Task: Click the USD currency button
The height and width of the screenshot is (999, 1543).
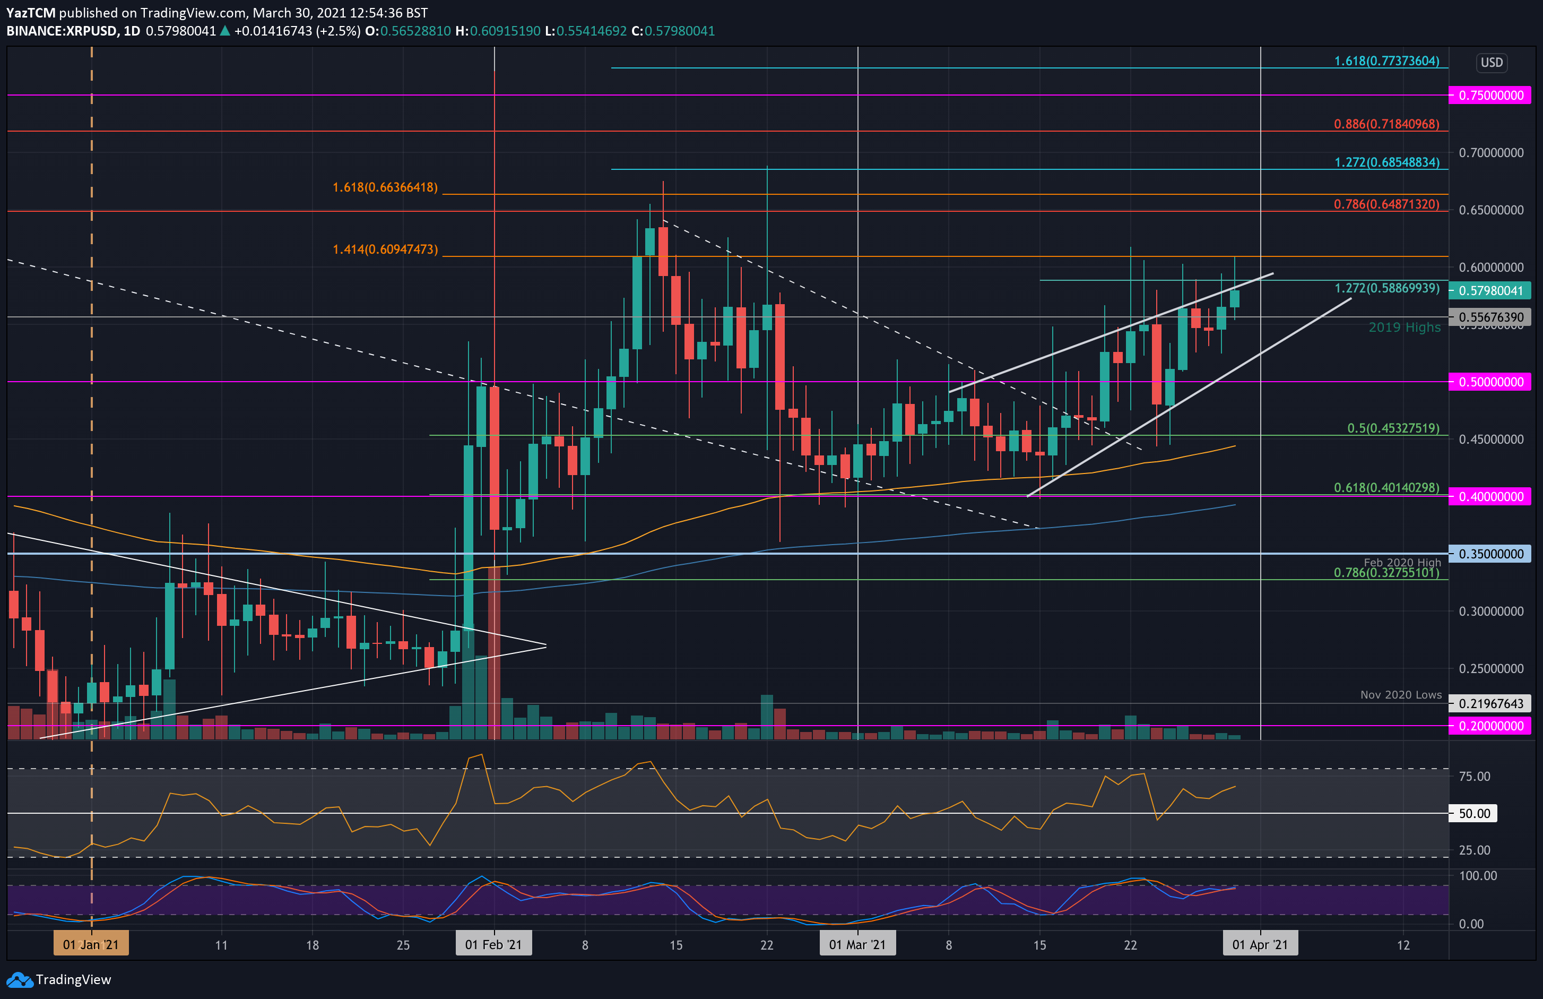Action: click(x=1491, y=62)
